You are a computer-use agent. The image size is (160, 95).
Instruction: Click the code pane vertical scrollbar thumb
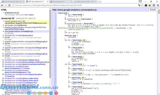(159, 12)
